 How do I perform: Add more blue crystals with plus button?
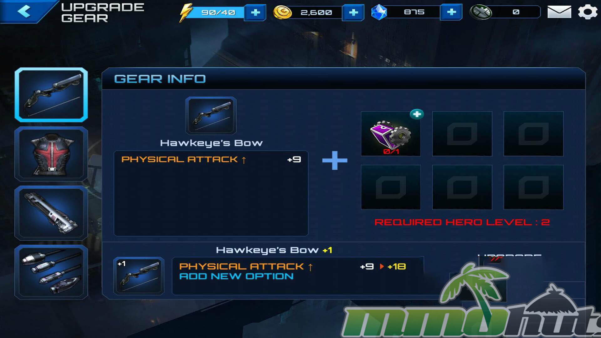click(451, 12)
